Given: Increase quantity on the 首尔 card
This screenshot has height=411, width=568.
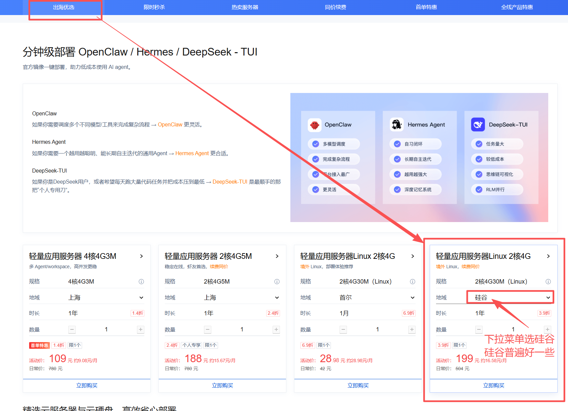Looking at the screenshot, I should point(412,330).
